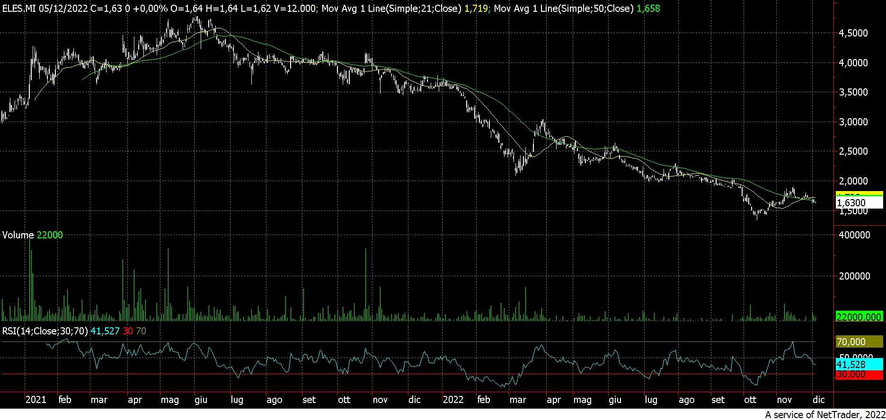This screenshot has height=420, width=886.
Task: Select the 21-period moving average legend label
Action: click(391, 9)
